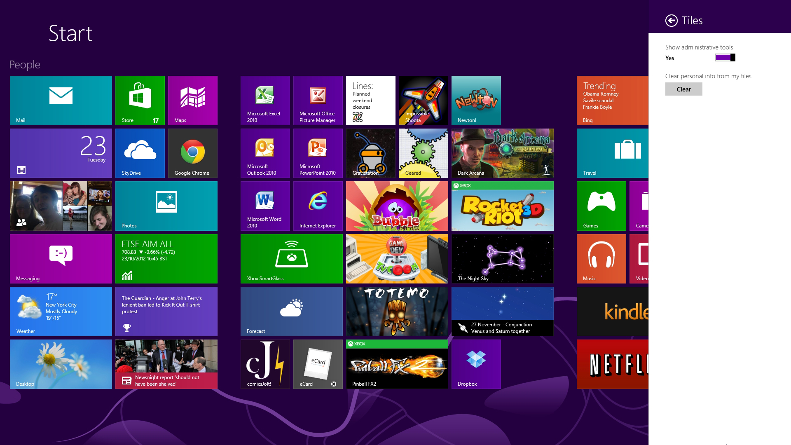The width and height of the screenshot is (791, 445).
Task: Launch Google Chrome tile
Action: tap(193, 153)
